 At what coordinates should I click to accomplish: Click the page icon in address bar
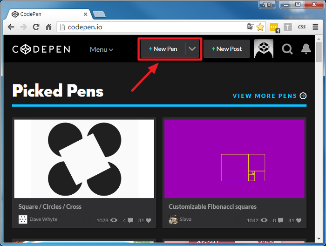62,27
